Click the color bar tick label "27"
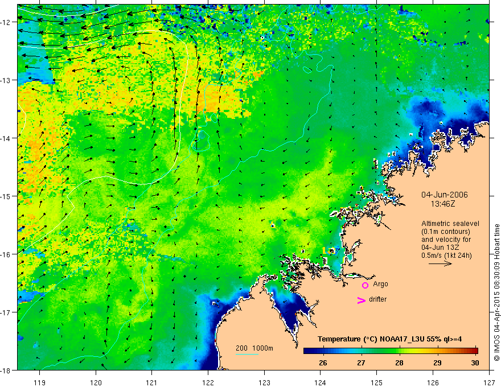Screen dimensions: 501x387 [361, 363]
